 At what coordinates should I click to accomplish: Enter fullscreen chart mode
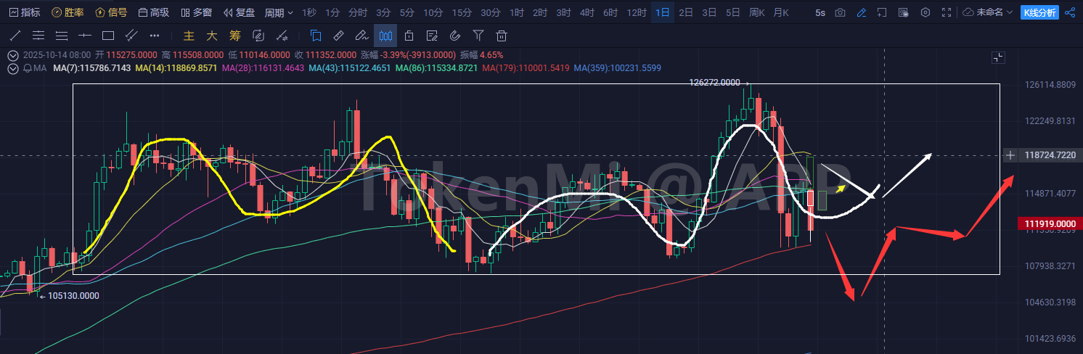click(x=946, y=12)
